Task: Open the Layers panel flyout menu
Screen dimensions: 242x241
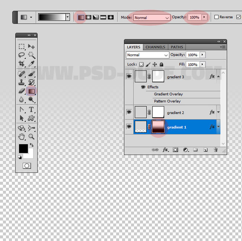Action: 223,47
